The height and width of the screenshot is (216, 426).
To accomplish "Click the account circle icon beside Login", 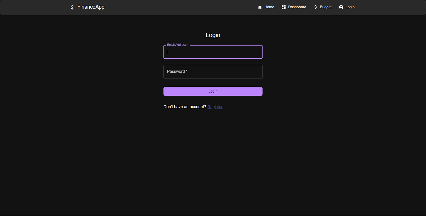I will pyautogui.click(x=341, y=7).
